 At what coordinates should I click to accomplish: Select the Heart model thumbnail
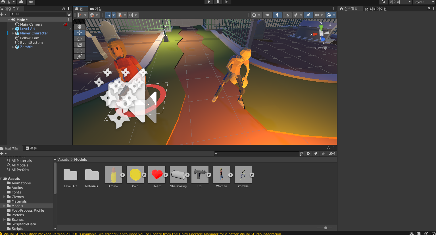point(157,175)
